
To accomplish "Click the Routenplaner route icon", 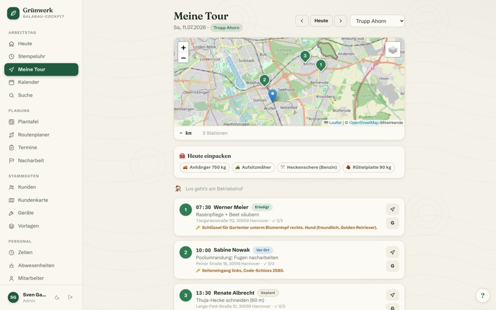I will [x=11, y=135].
